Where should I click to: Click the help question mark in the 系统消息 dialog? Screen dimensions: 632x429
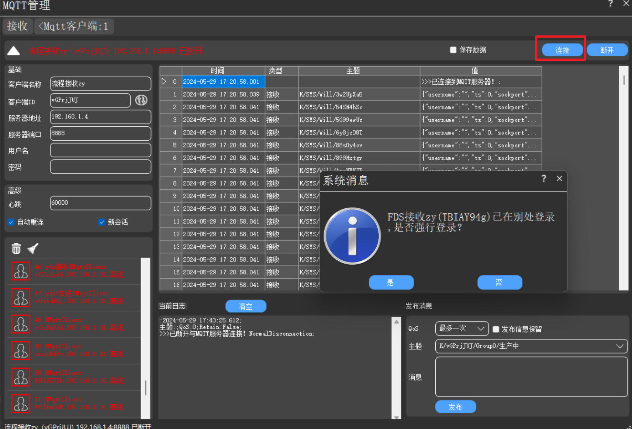[x=543, y=179]
